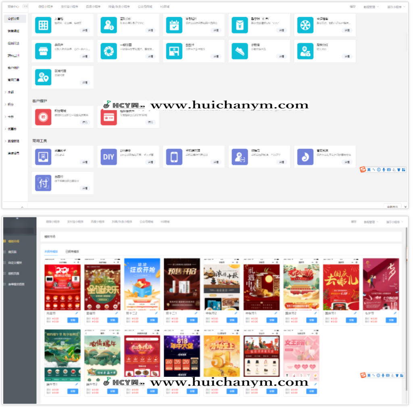Open the collection assistant camera icon
The image size is (413, 410).
43,157
